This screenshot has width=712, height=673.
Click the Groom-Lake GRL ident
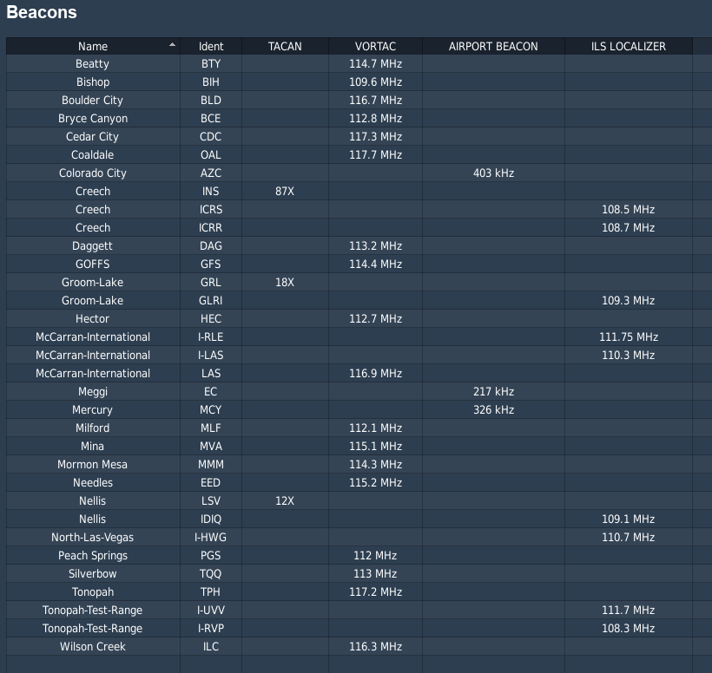pyautogui.click(x=211, y=283)
